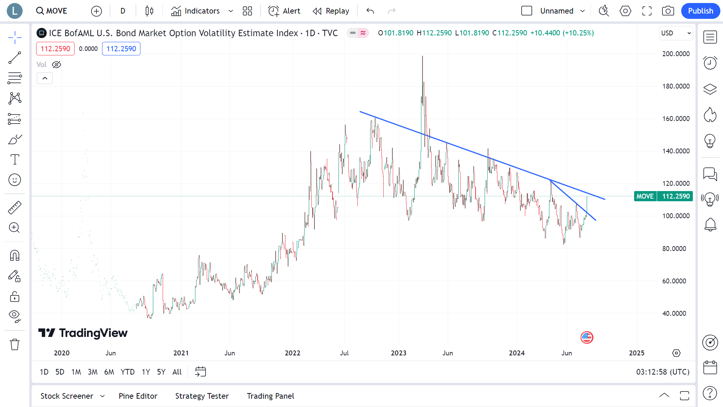Select the crosshair cursor tool

15,37
